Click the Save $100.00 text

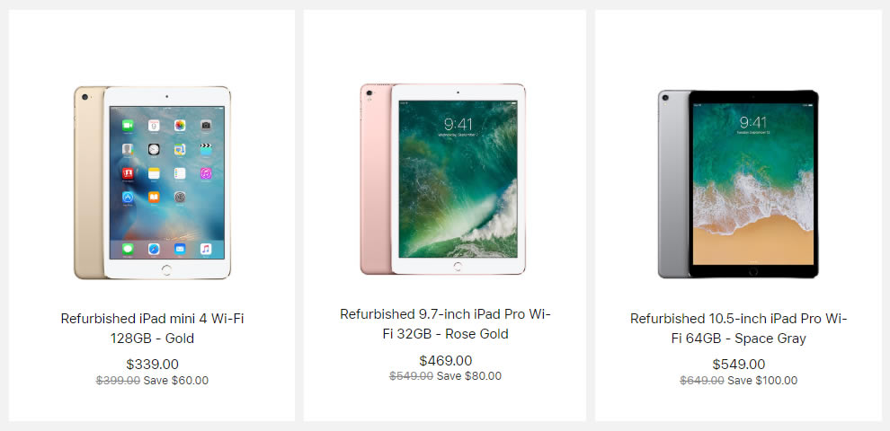(762, 380)
